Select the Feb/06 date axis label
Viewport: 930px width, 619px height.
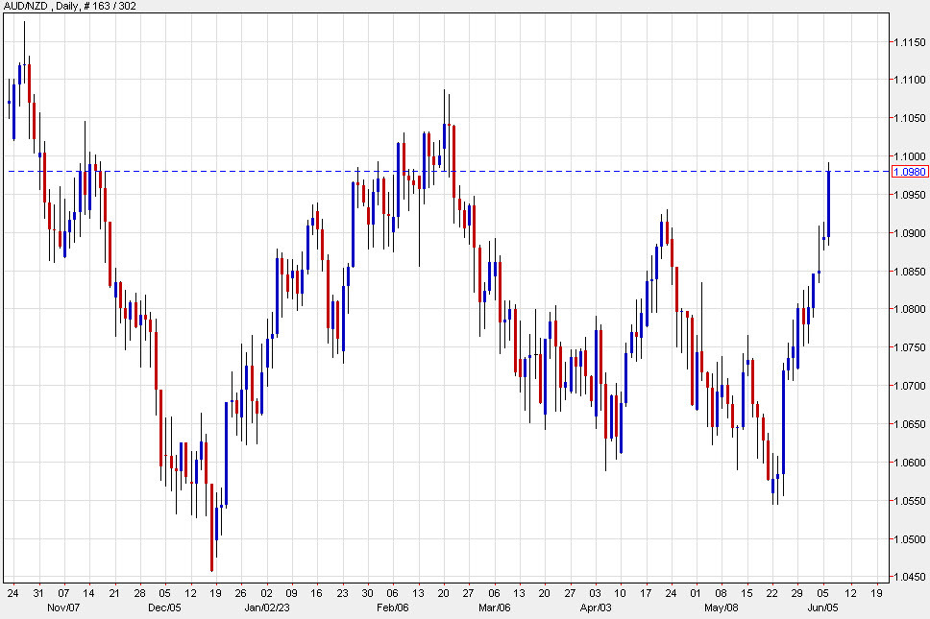(x=394, y=607)
